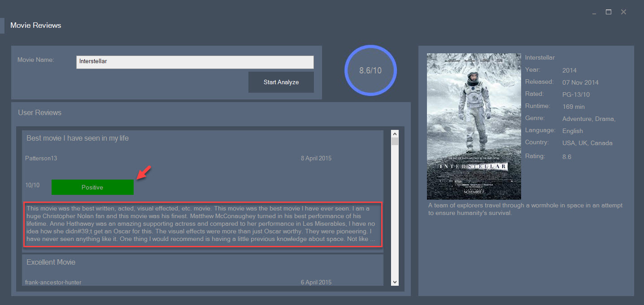Click the Released label
This screenshot has width=644, height=305.
pos(540,82)
